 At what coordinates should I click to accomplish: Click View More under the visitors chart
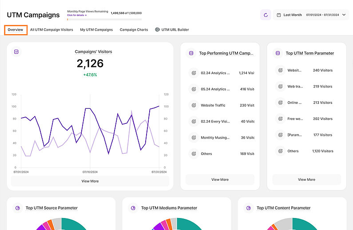pyautogui.click(x=90, y=181)
